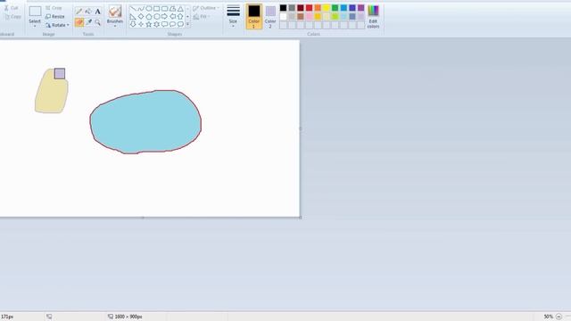Click the rectangular Select tool button
Viewport: 571px width, 321px height.
click(x=35, y=12)
